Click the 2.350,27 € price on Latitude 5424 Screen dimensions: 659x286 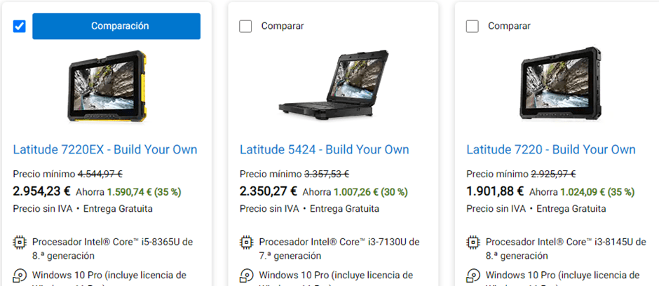click(269, 191)
